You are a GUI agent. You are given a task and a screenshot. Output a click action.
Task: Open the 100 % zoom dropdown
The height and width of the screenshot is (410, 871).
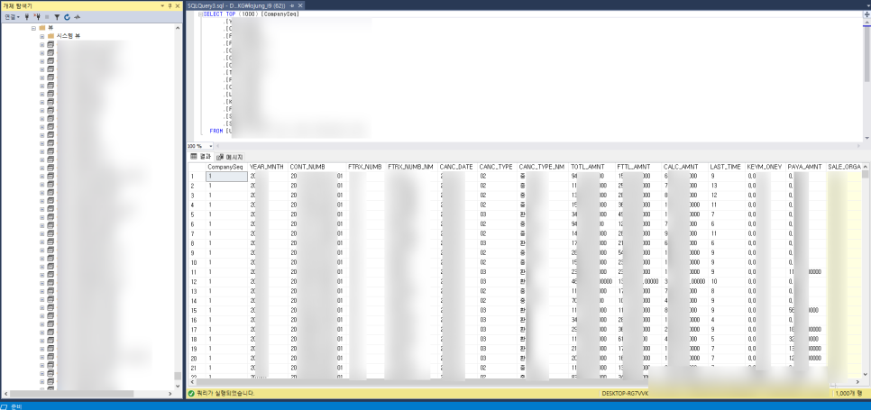210,146
